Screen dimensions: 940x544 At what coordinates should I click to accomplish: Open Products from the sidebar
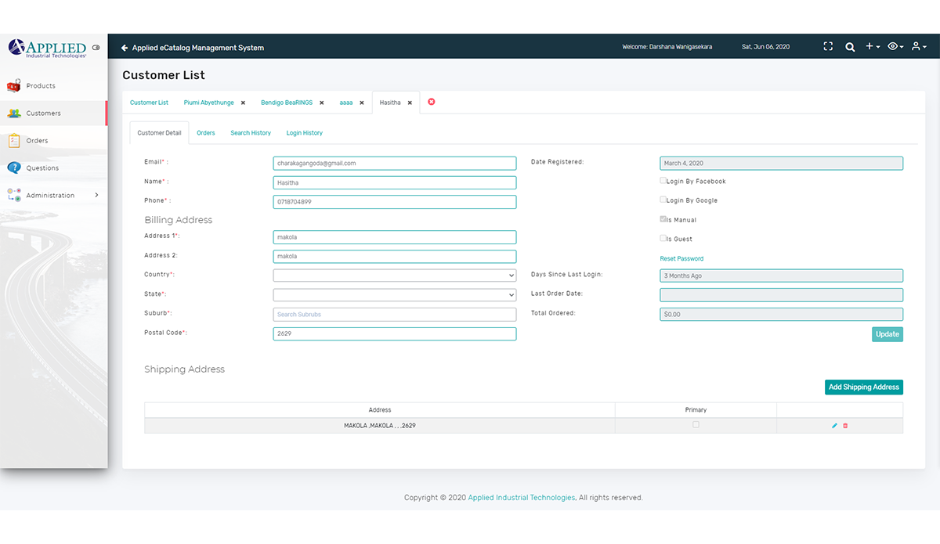pos(41,86)
